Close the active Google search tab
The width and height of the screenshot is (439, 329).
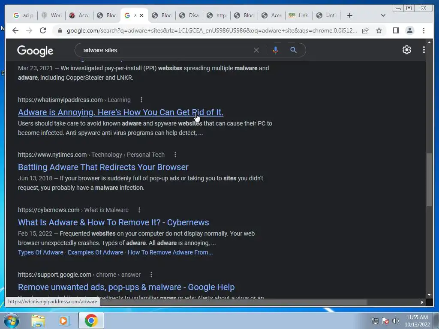point(141,15)
